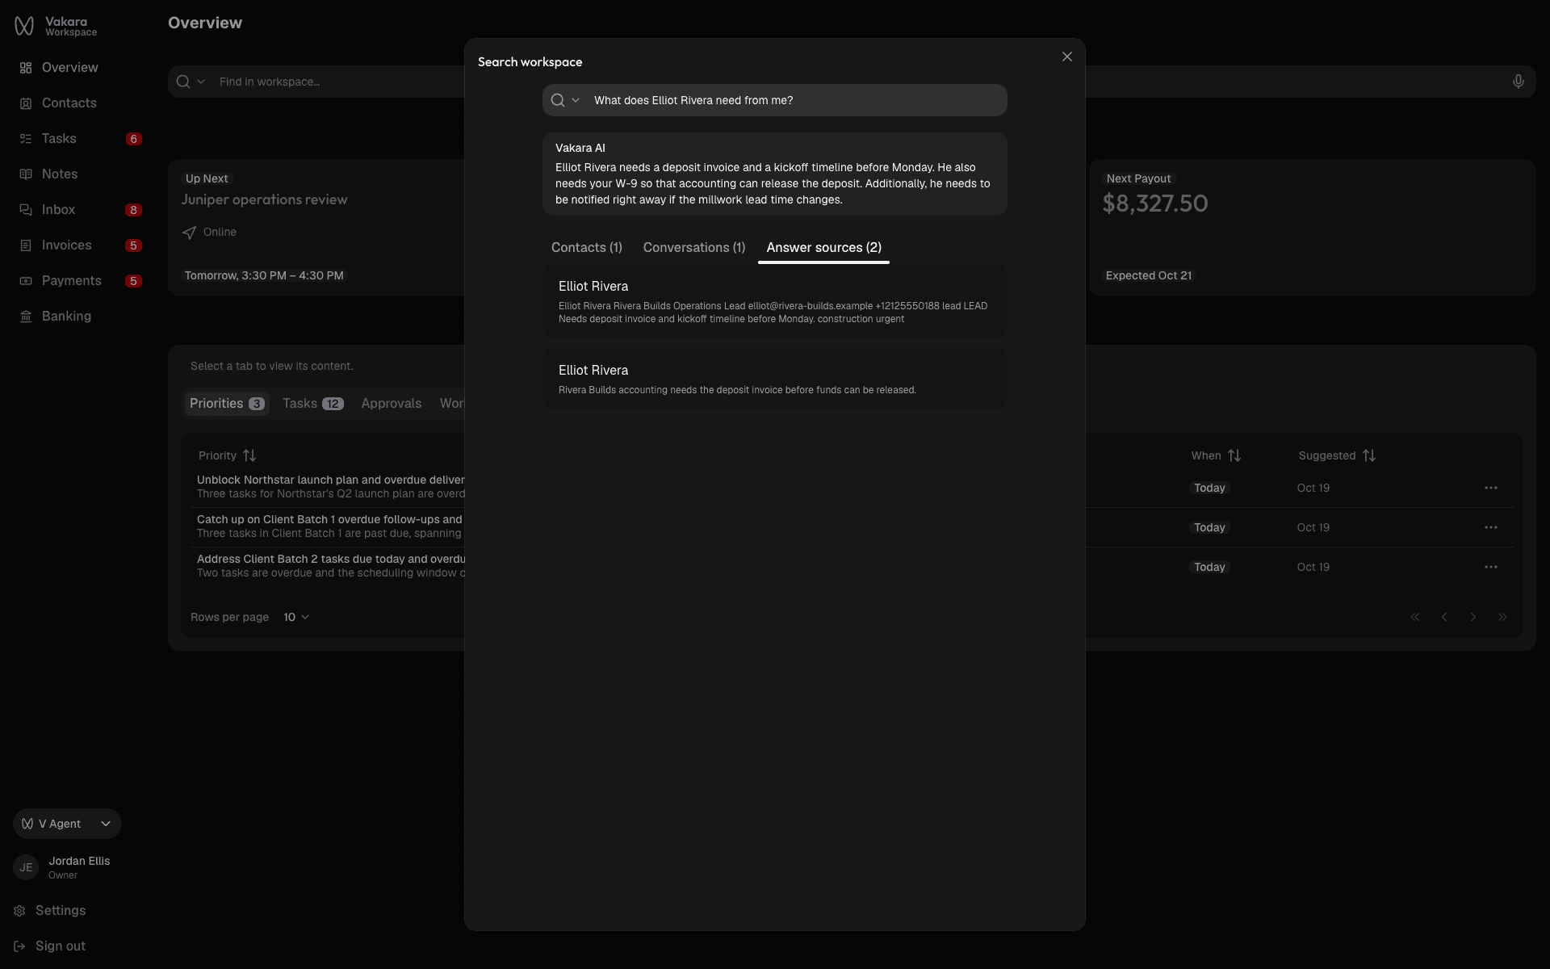
Task: Open Elliot Rivera accounting deposit source
Action: click(775, 379)
